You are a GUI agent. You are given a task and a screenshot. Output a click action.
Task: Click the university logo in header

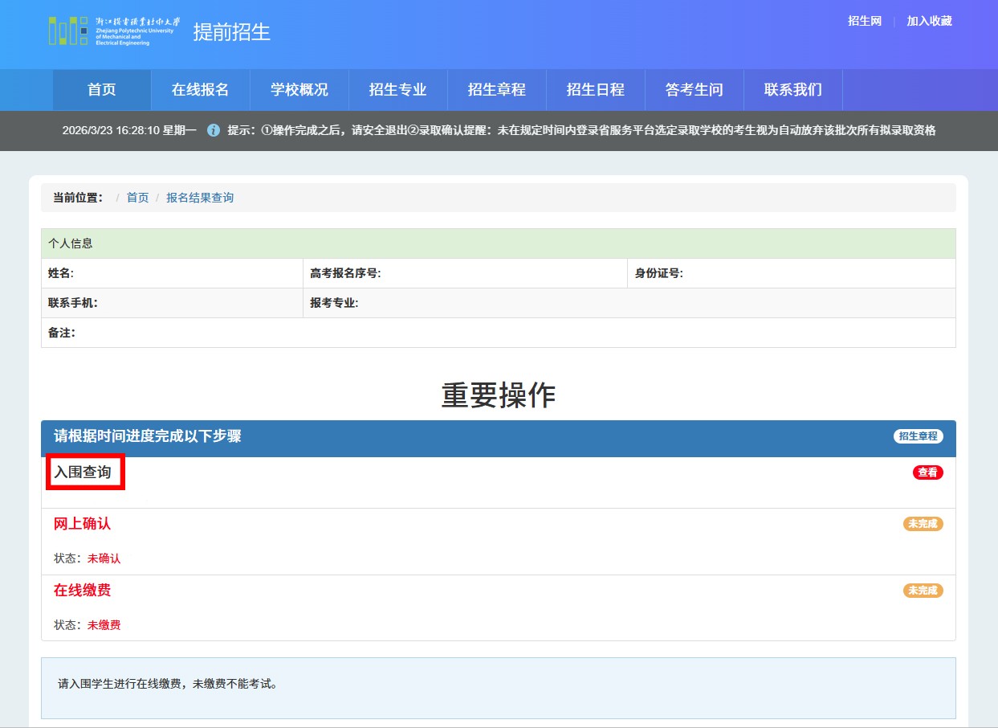pyautogui.click(x=114, y=31)
